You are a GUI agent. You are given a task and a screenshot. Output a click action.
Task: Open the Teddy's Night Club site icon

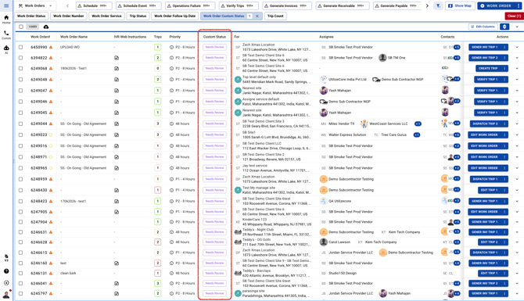[x=238, y=232]
